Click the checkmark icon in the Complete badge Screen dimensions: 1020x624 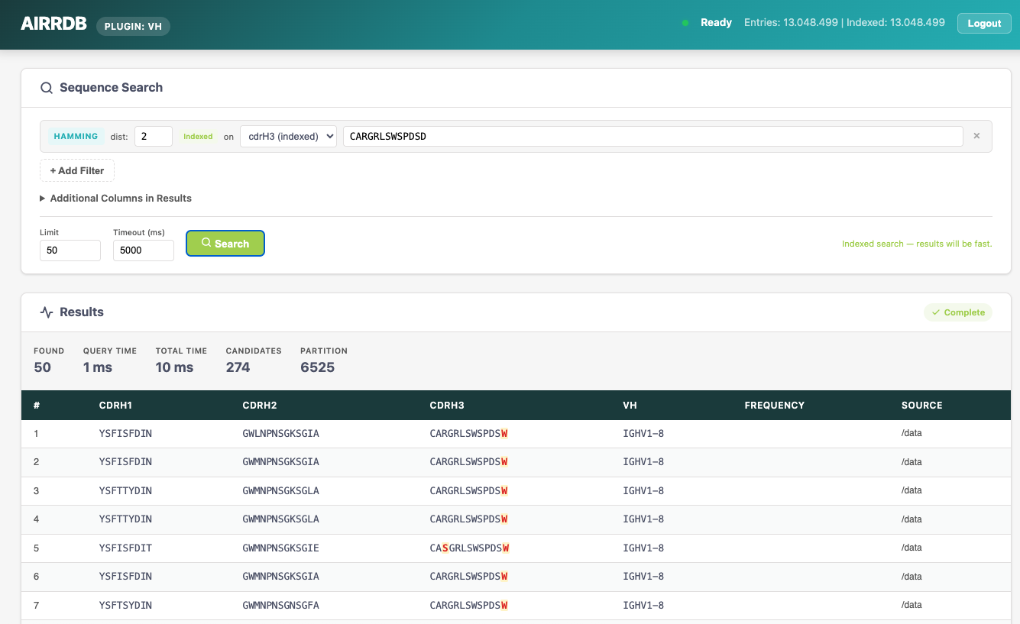936,312
